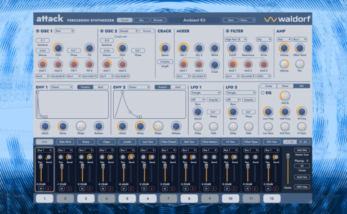Adjust the ENV 1 Attack knob
347x214 pixels.
[x=45, y=126]
